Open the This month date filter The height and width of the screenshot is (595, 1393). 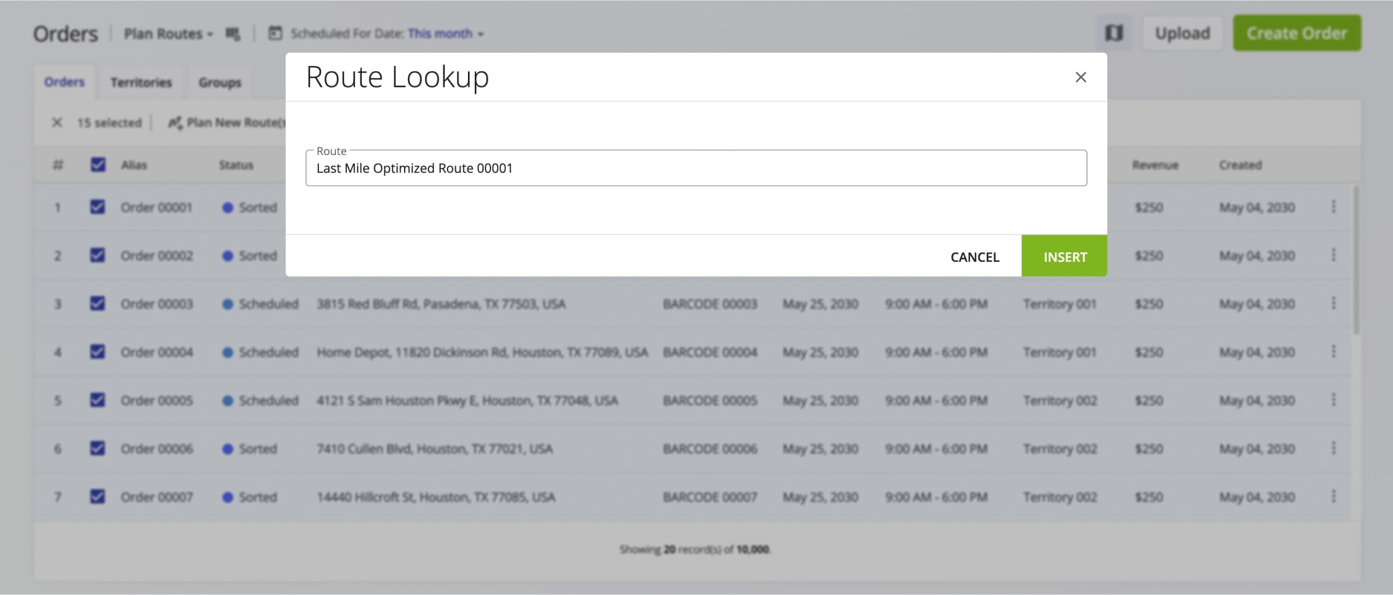click(x=446, y=33)
